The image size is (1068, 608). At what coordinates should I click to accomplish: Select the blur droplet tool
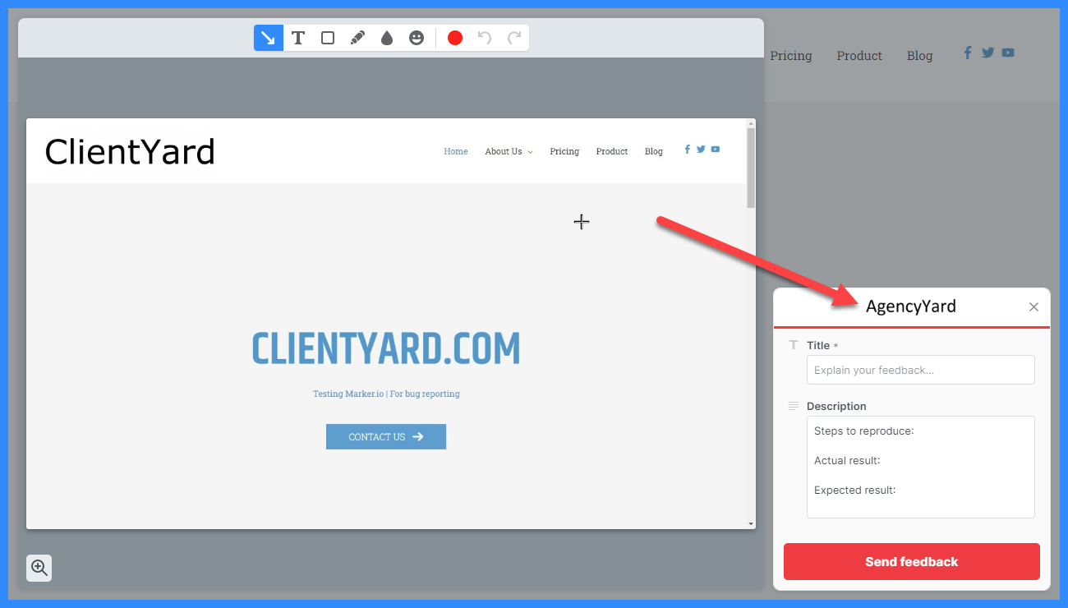pos(387,38)
